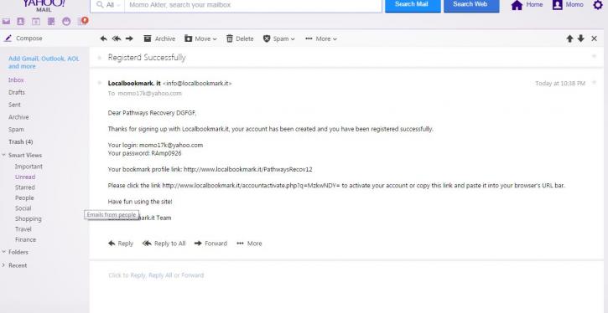The width and height of the screenshot is (608, 313).
Task: Open the Contacts icon
Action: (21, 22)
